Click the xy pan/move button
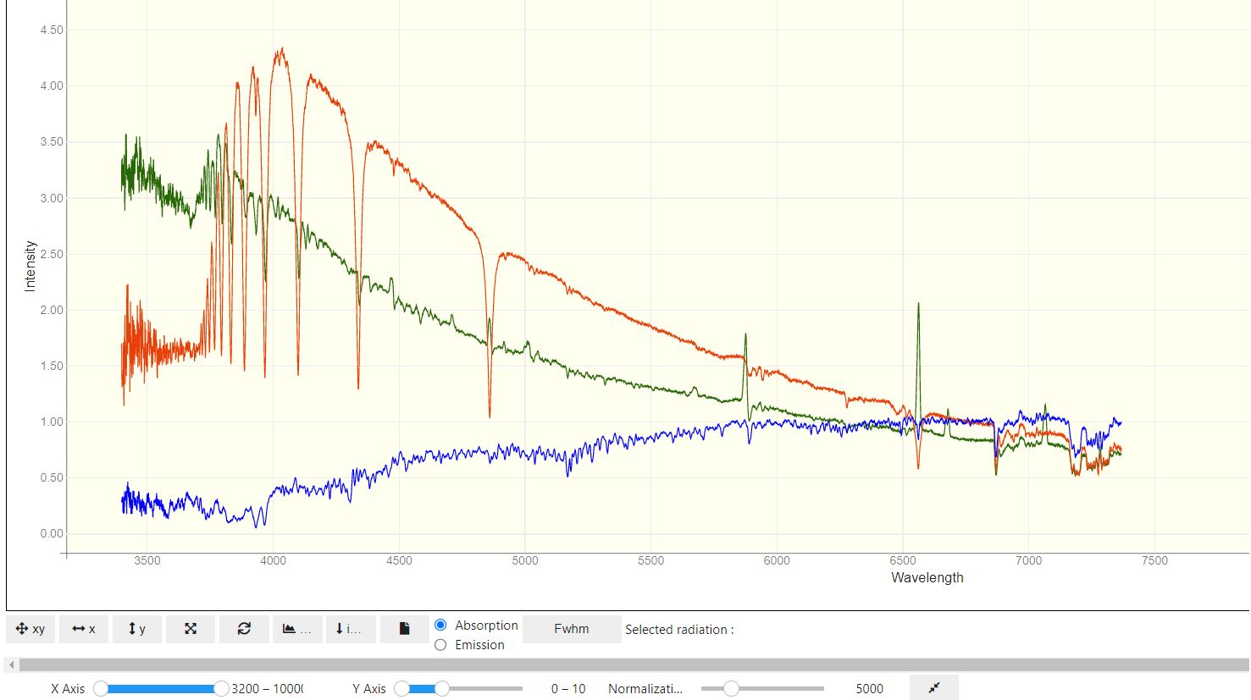1251x700 pixels. pos(30,629)
